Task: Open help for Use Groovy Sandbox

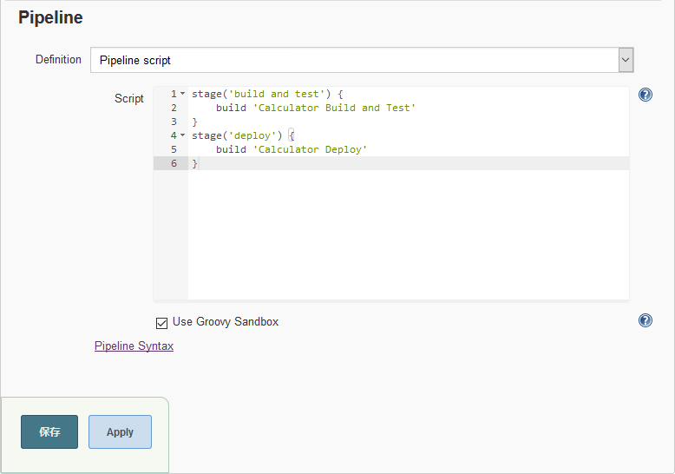Action: (x=645, y=320)
